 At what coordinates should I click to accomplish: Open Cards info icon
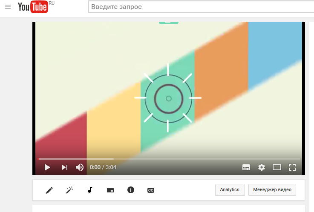131,190
